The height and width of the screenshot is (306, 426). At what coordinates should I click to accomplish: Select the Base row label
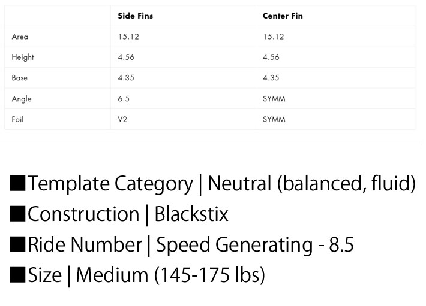click(x=20, y=78)
